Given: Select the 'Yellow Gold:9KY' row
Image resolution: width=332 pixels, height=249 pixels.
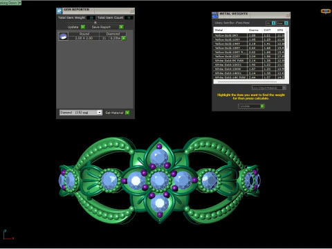Looking at the screenshot, I should click(x=249, y=35).
